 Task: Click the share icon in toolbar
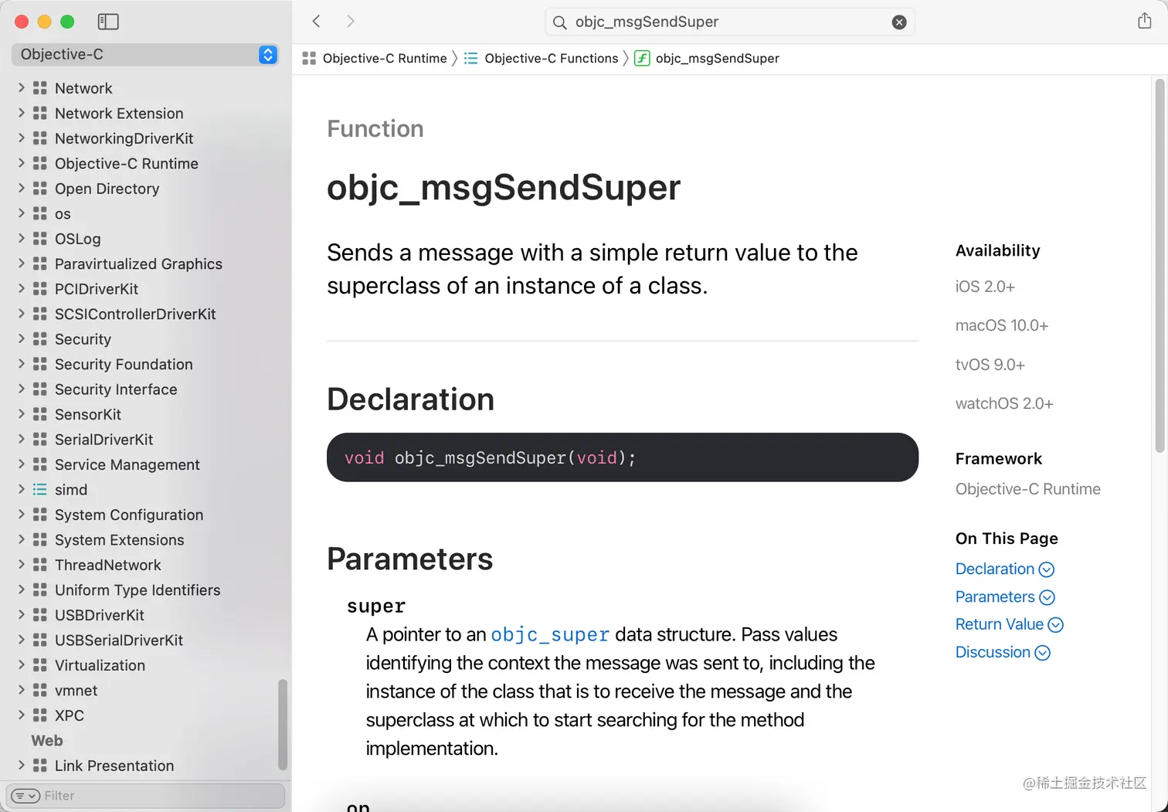1144,21
